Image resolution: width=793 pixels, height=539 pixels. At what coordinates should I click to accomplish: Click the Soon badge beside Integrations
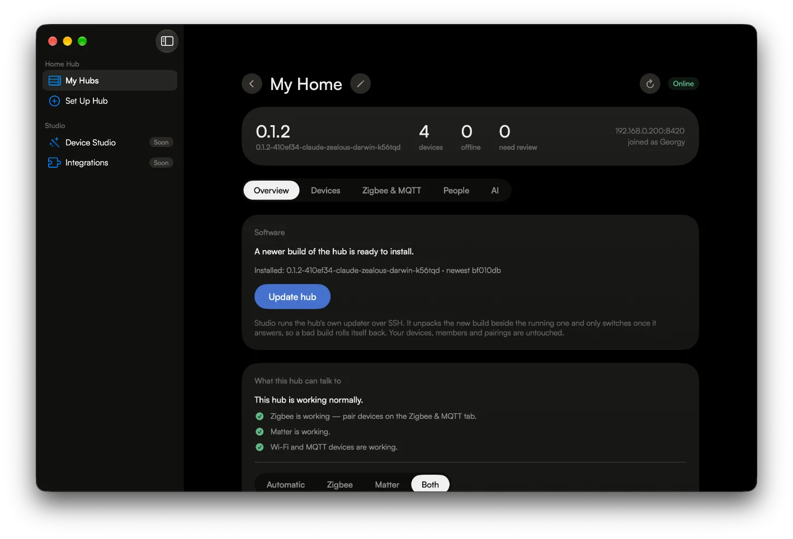tap(161, 163)
